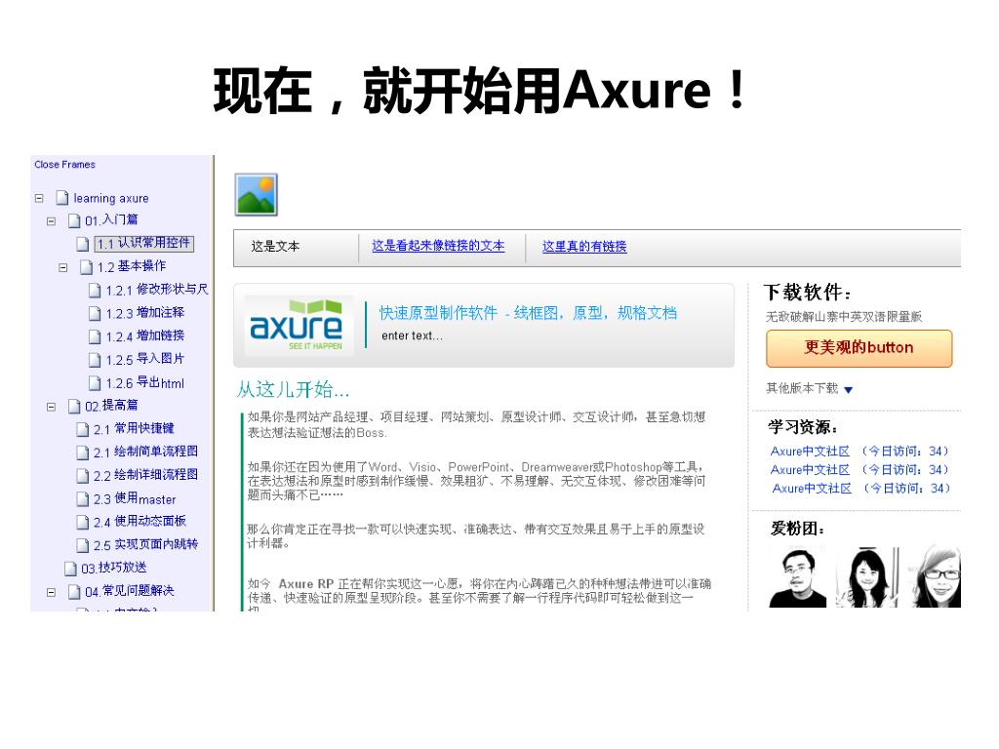Click page icon beside 1.2.3 增加注释
Image resolution: width=999 pixels, height=749 pixels.
(x=95, y=313)
